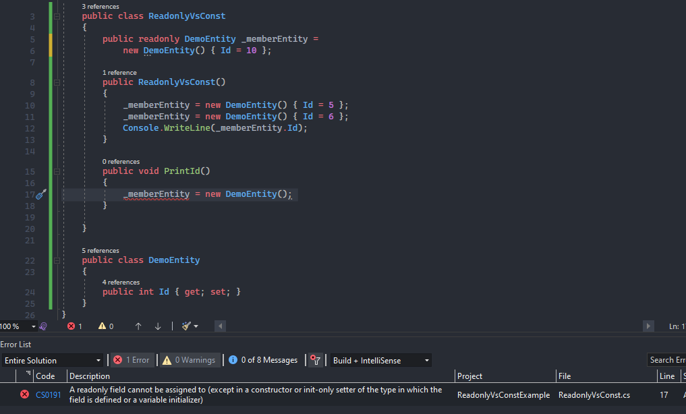Click the right arrow of the horizontal scrollbar
The height and width of the screenshot is (414, 686).
tap(648, 326)
